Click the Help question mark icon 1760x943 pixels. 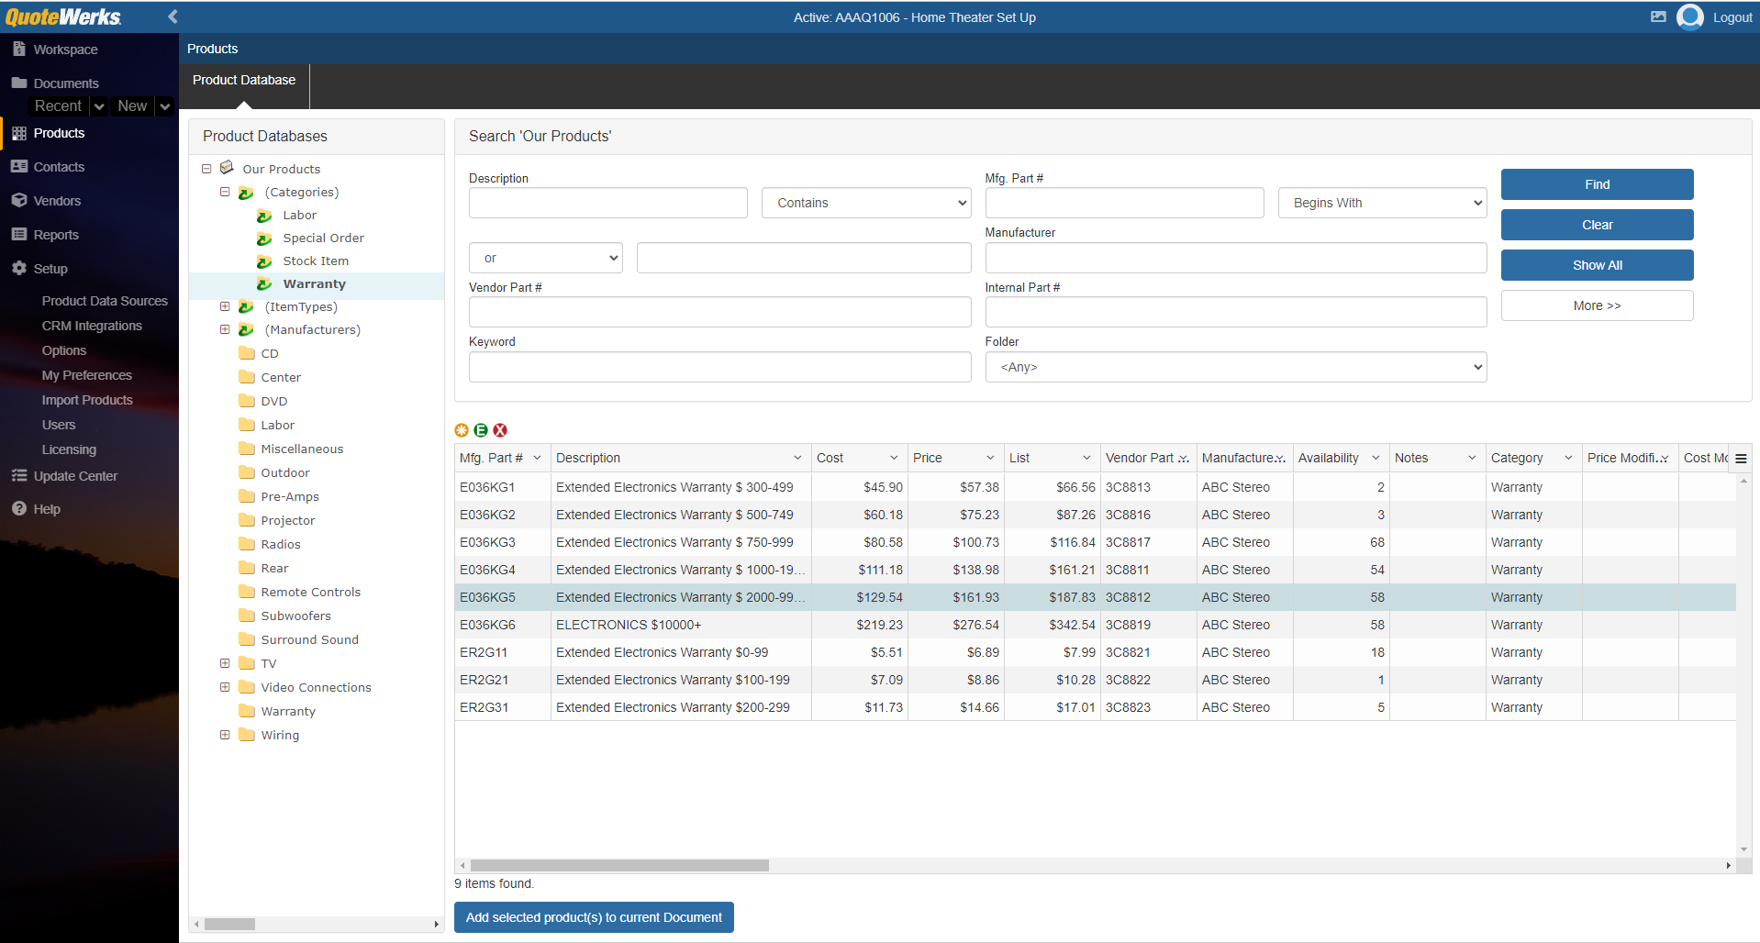click(18, 508)
